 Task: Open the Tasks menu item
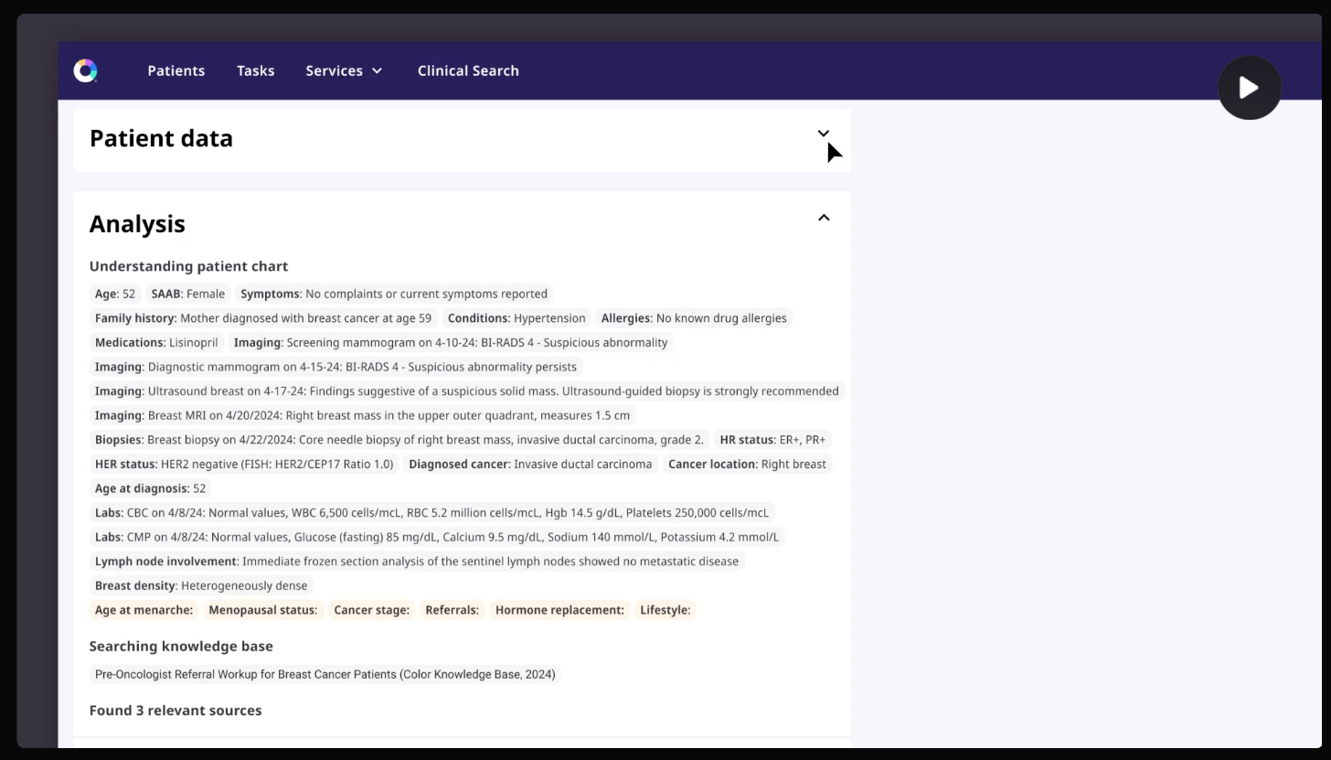[x=255, y=70]
